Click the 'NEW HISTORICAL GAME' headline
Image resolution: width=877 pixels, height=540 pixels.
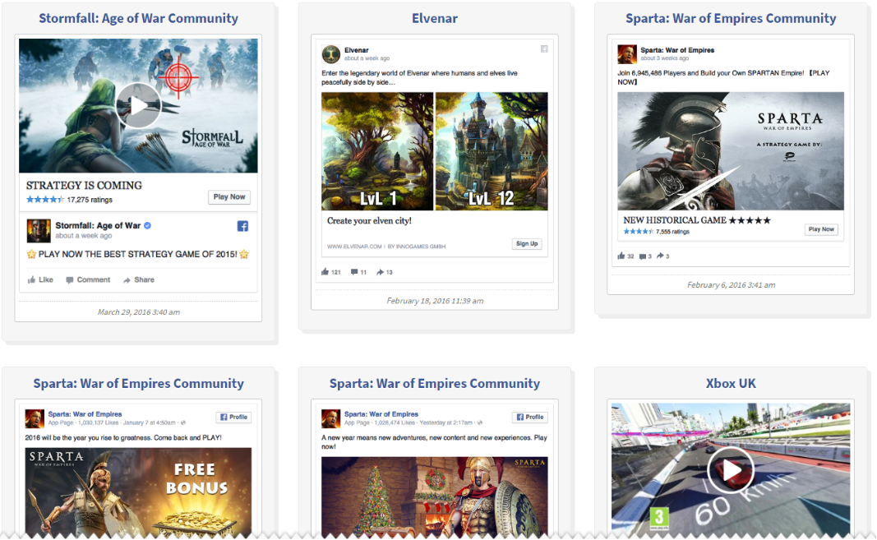click(697, 220)
